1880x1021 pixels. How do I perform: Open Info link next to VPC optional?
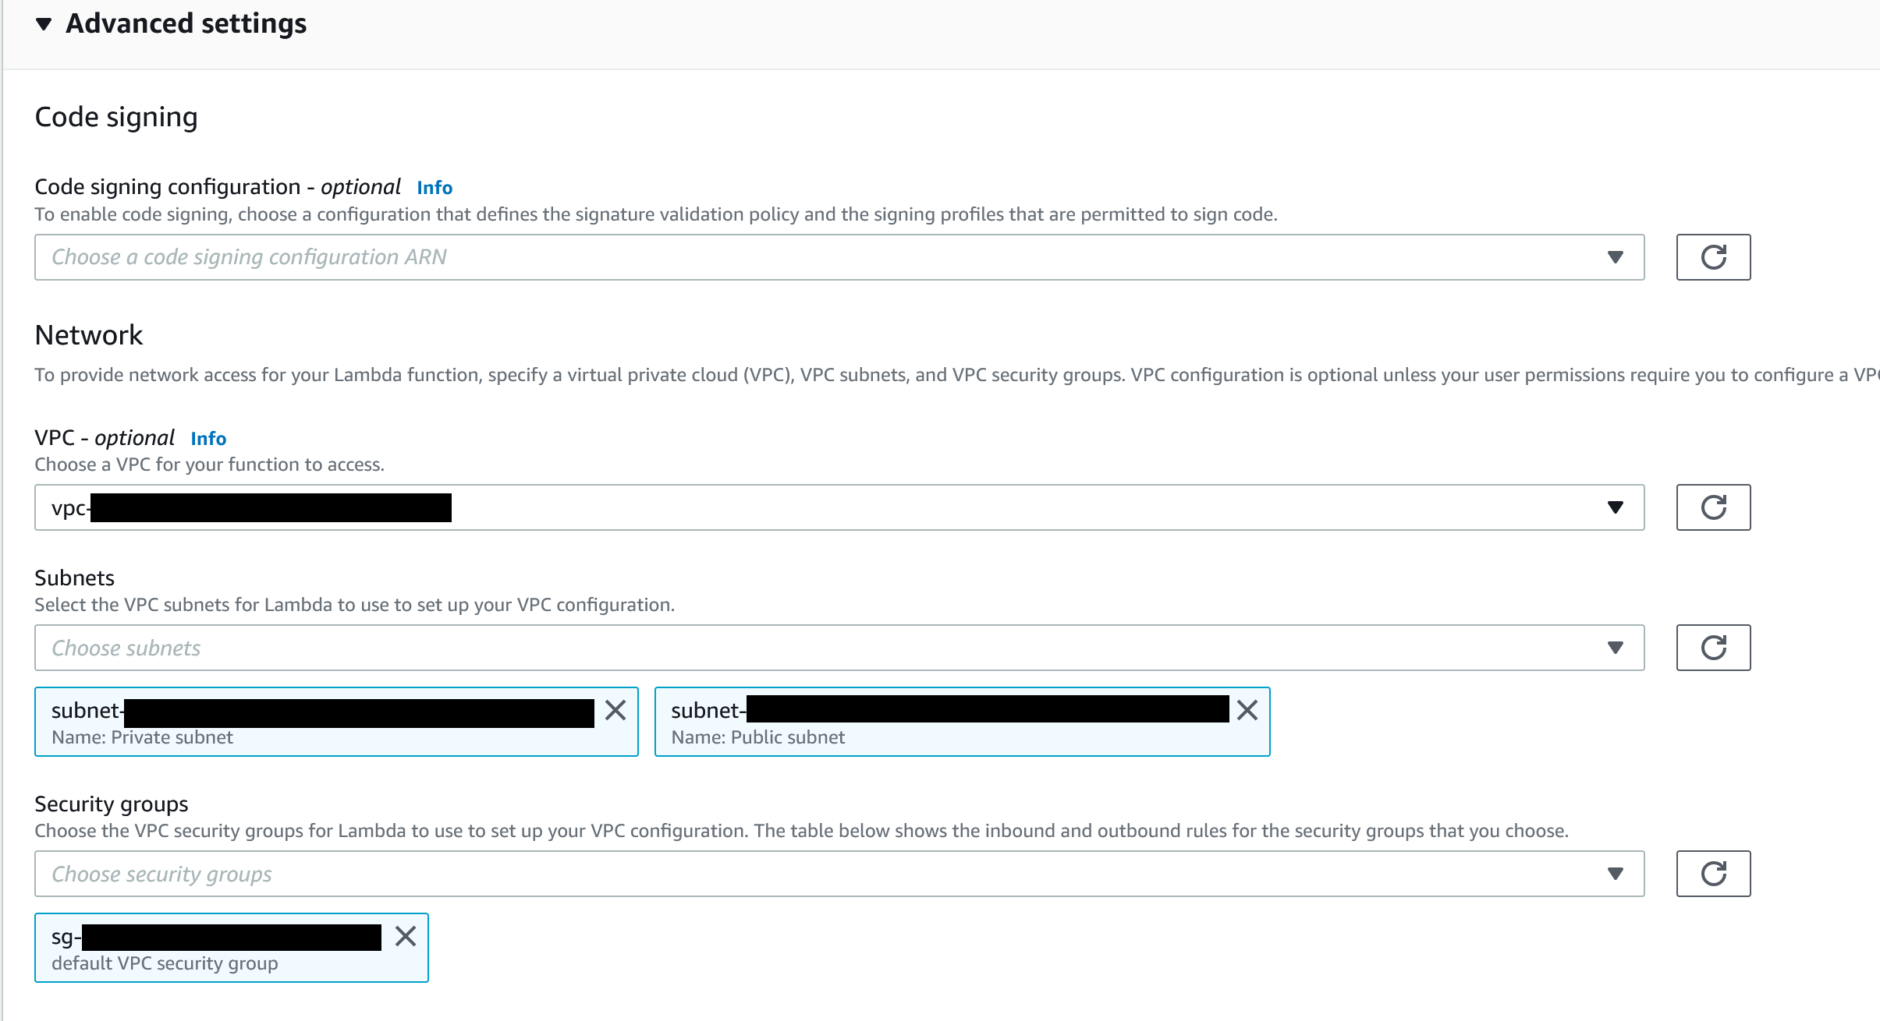[x=208, y=439]
